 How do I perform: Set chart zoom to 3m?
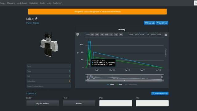(102, 35)
